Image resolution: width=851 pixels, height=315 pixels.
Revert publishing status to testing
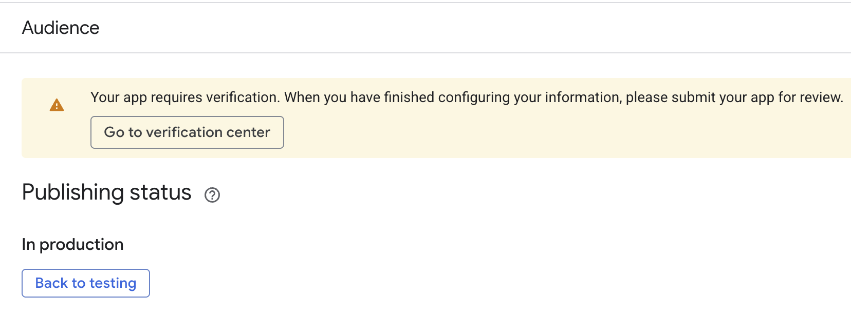[86, 283]
